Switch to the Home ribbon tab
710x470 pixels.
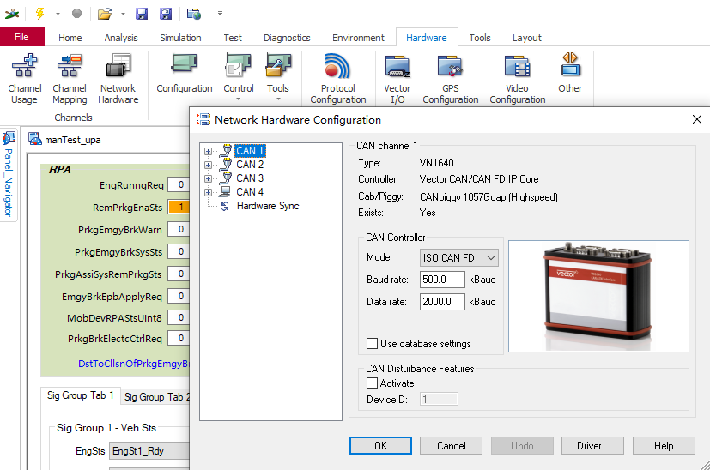[70, 38]
